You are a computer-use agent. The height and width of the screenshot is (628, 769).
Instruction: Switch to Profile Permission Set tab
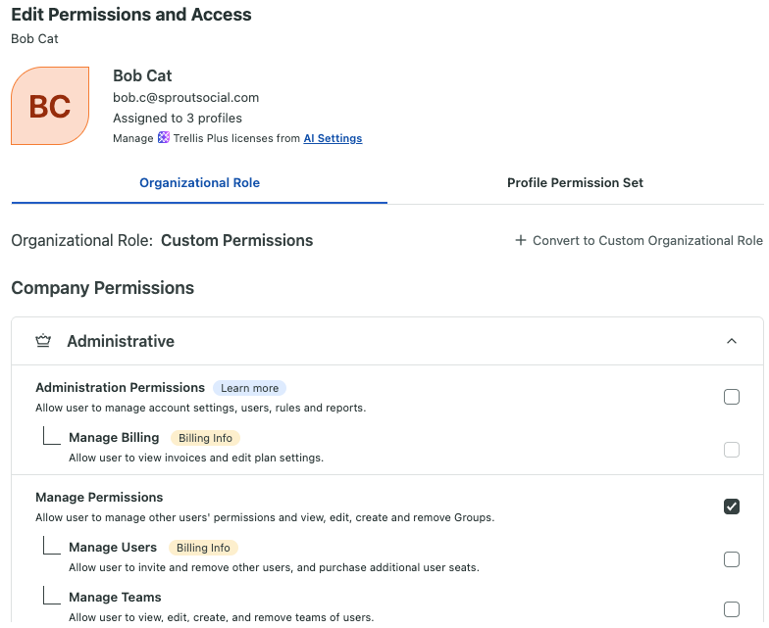575,182
